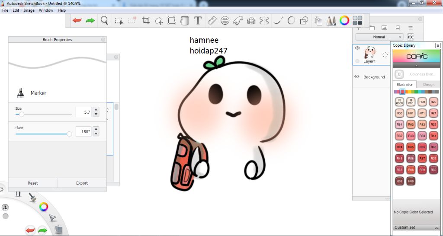
Task: Open the Window menu
Action: (46, 10)
